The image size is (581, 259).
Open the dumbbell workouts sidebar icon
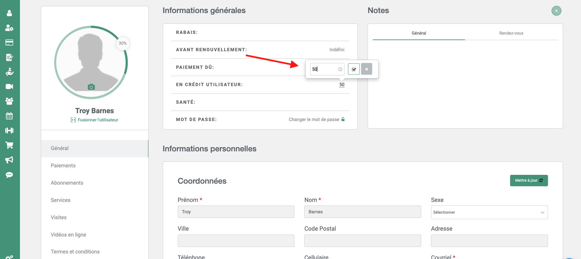[x=9, y=130]
